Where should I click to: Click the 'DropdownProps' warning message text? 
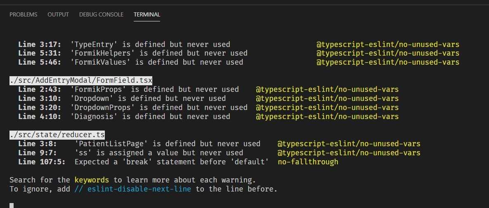(159, 108)
